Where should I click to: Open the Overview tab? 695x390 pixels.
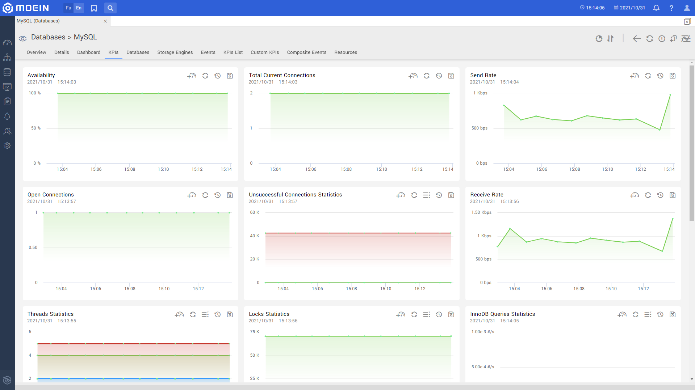pyautogui.click(x=36, y=52)
